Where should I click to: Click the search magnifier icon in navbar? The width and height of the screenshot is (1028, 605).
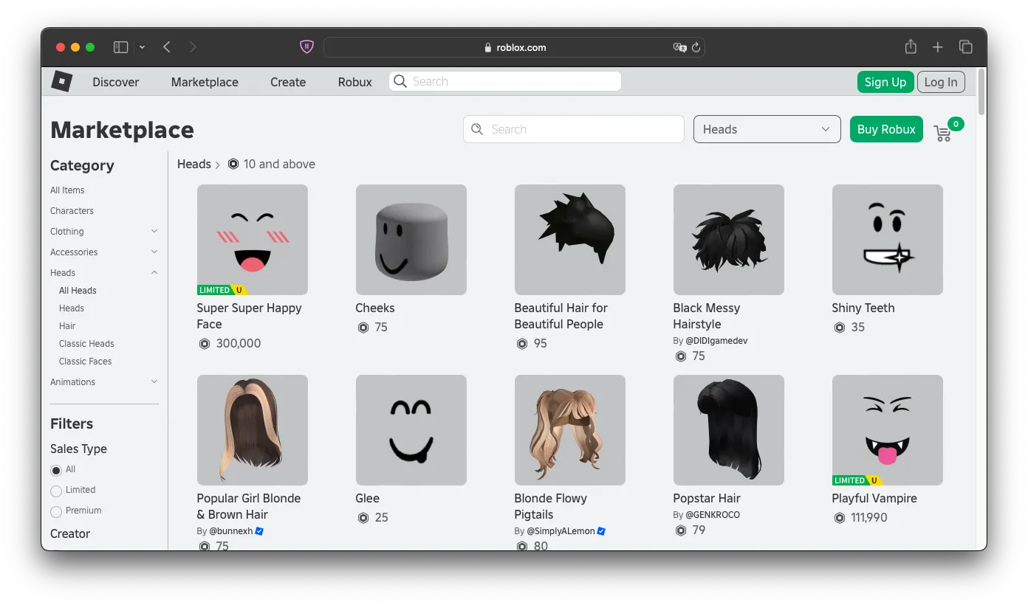[x=400, y=81]
